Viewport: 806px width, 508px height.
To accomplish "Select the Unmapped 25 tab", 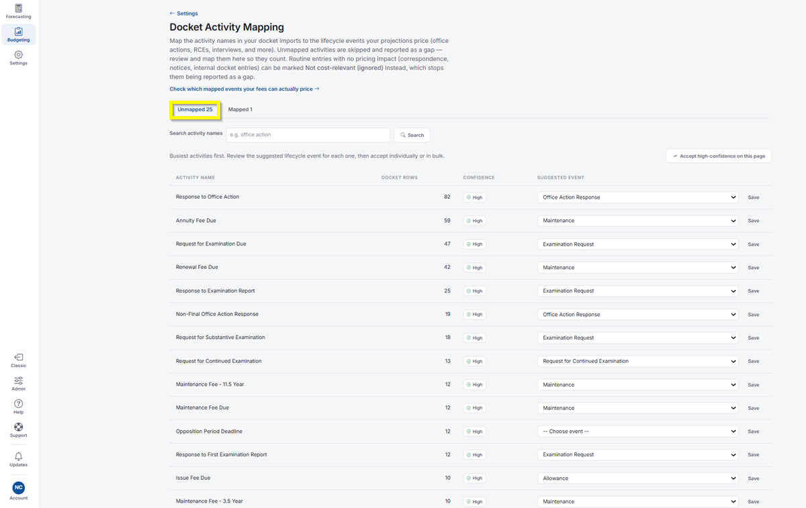I will (195, 109).
